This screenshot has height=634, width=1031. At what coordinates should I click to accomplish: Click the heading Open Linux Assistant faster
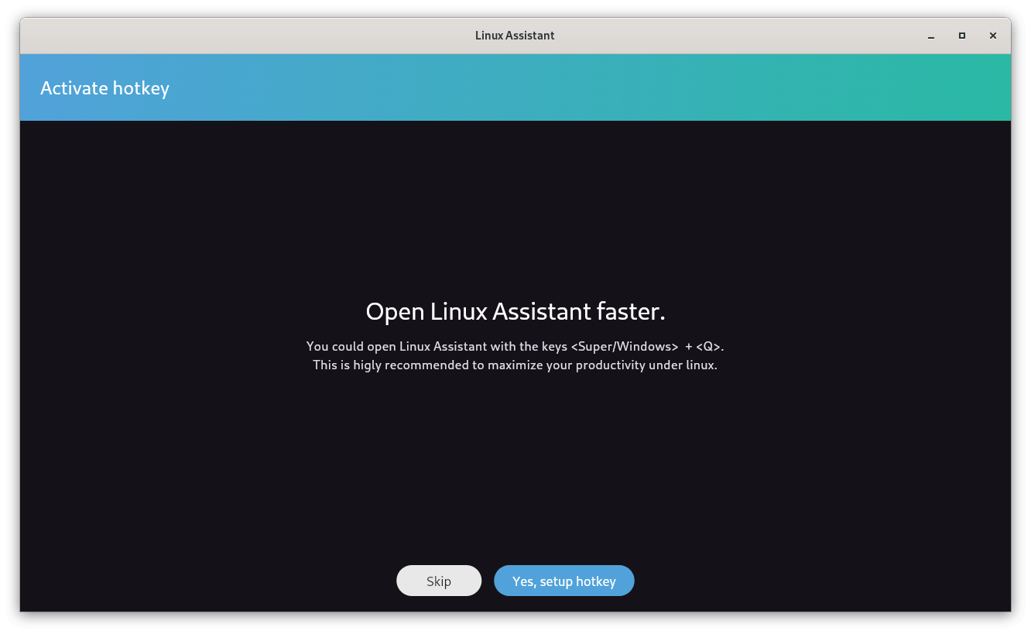(515, 311)
